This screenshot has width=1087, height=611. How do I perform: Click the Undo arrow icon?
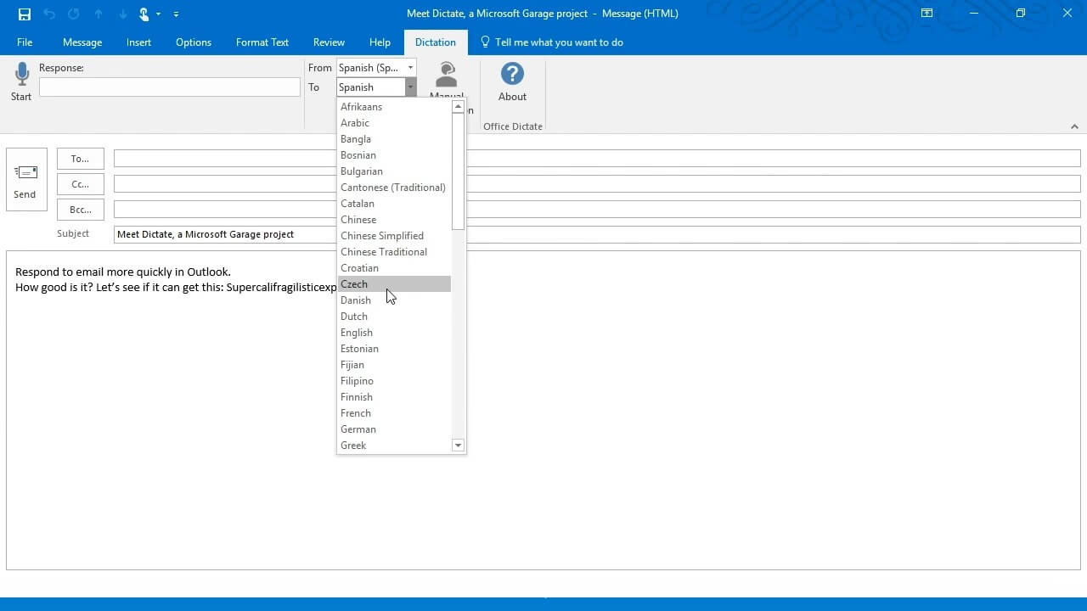49,14
